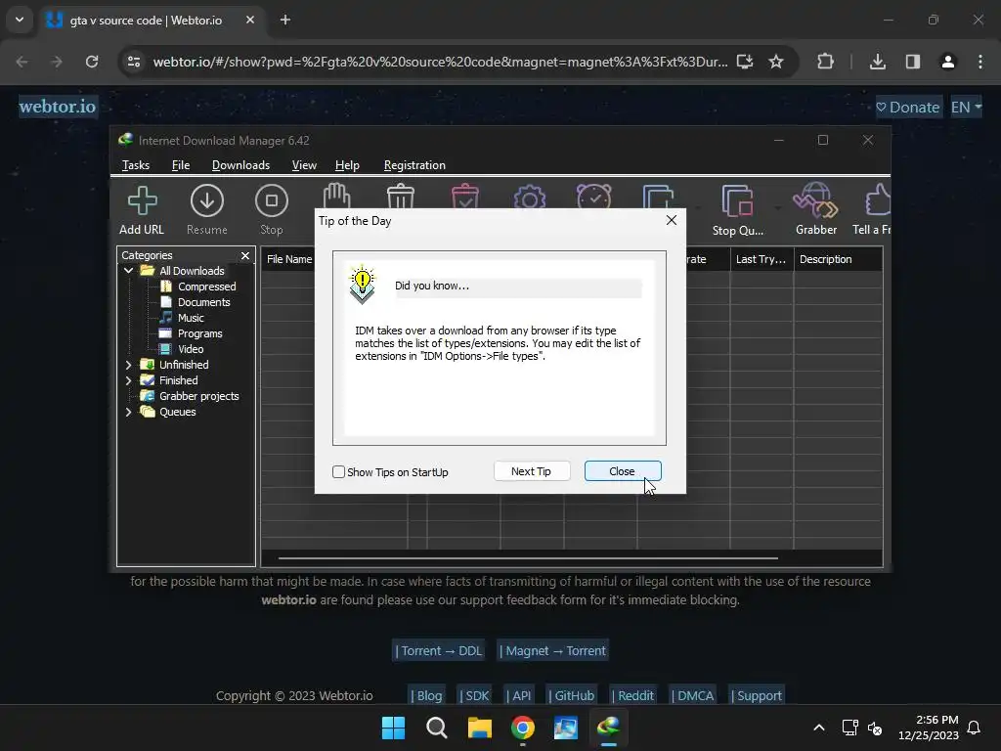Open the DMCA footer link

coord(693,695)
